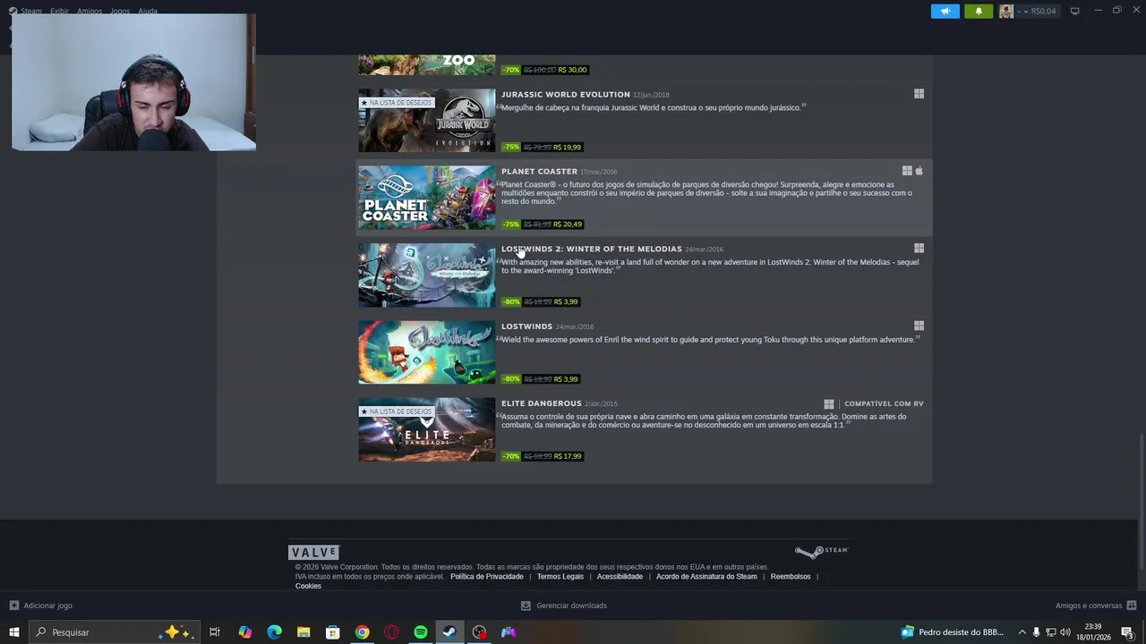Click the -75% R$ 20,49 price for Planet Coaster
Screen dimensions: 1146x644
[543, 225]
